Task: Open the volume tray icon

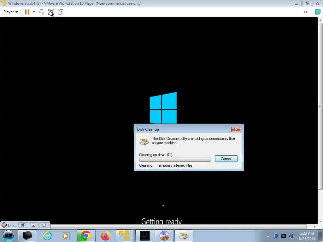Action: tap(291, 236)
